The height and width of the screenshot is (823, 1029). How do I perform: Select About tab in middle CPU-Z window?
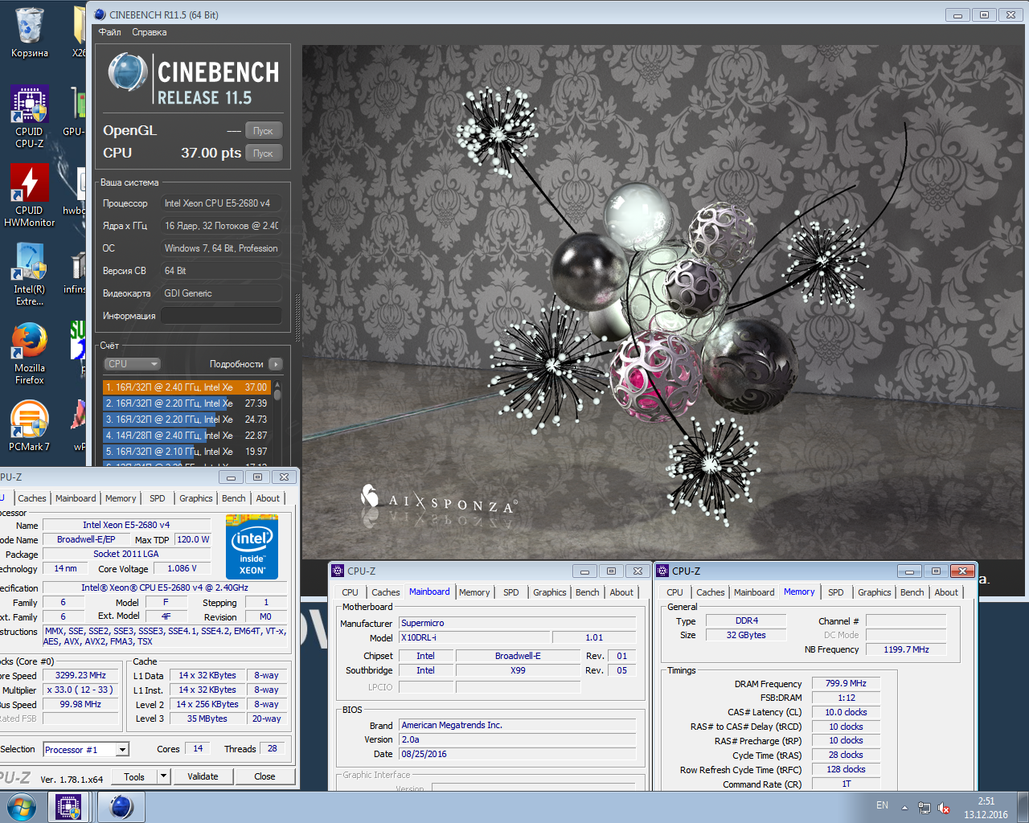point(621,592)
